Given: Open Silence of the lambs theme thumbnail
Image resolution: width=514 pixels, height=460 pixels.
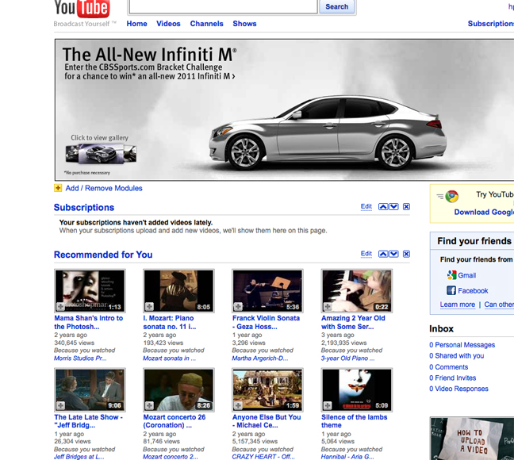Looking at the screenshot, I should click(357, 390).
